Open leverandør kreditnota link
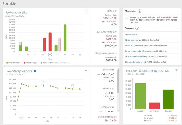The image size is (182, 125). point(136,57)
